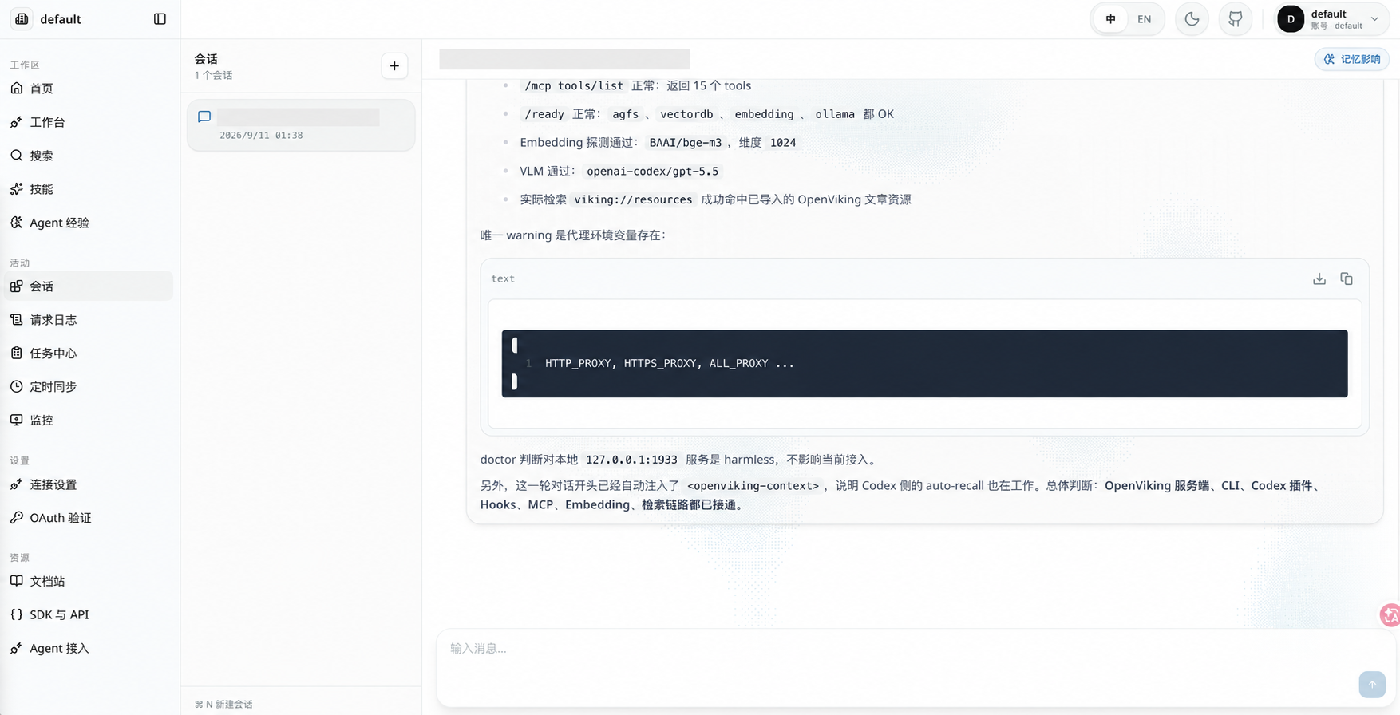1400x715 pixels.
Task: Select 会话 in the sidebar
Action: point(88,286)
